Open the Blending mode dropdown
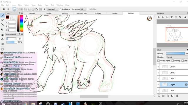188x105 pixels. [x=177, y=57]
